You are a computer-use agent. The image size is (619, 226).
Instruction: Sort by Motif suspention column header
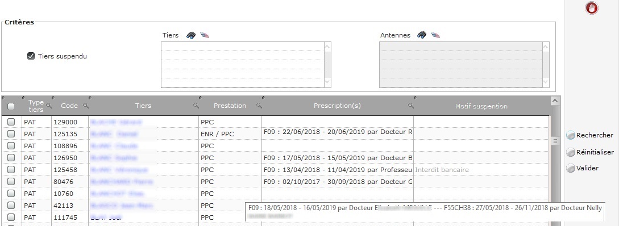tap(481, 106)
